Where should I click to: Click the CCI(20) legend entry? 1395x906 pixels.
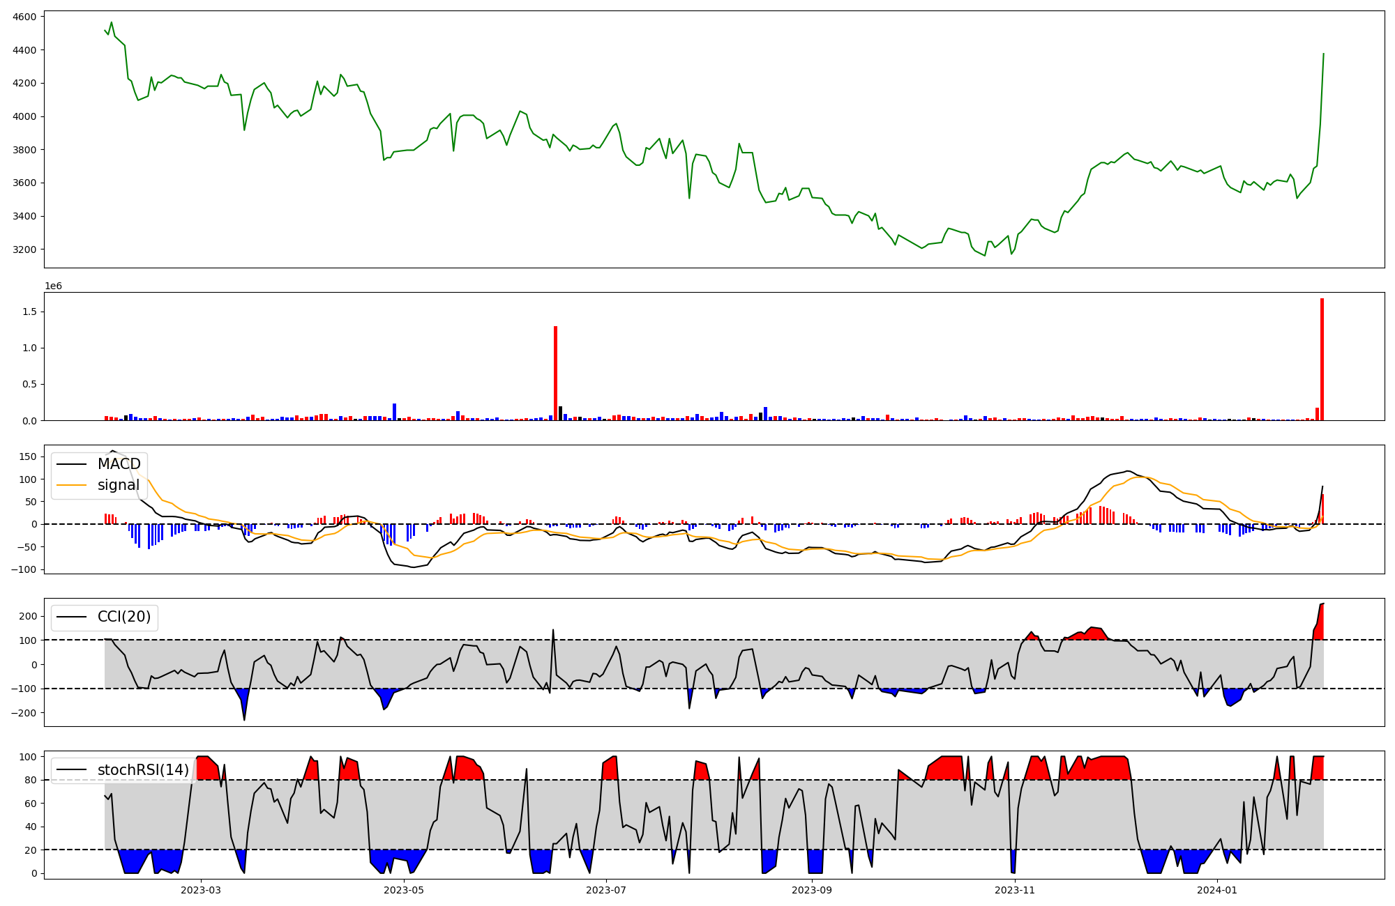pos(105,617)
